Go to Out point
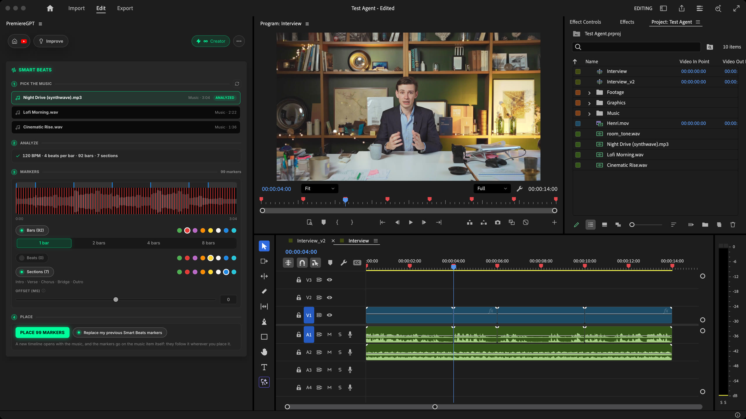Screen dimensions: 746x419 (x=439, y=222)
